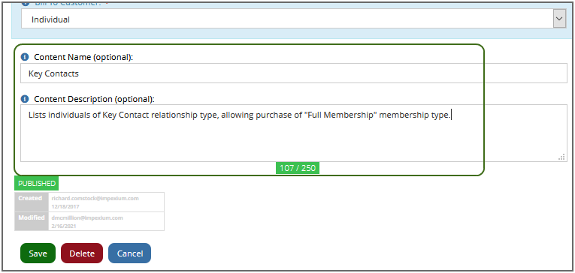Image resolution: width=575 pixels, height=273 pixels.
Task: Select the Bill To Customer combo box showing Individual
Action: (294, 19)
